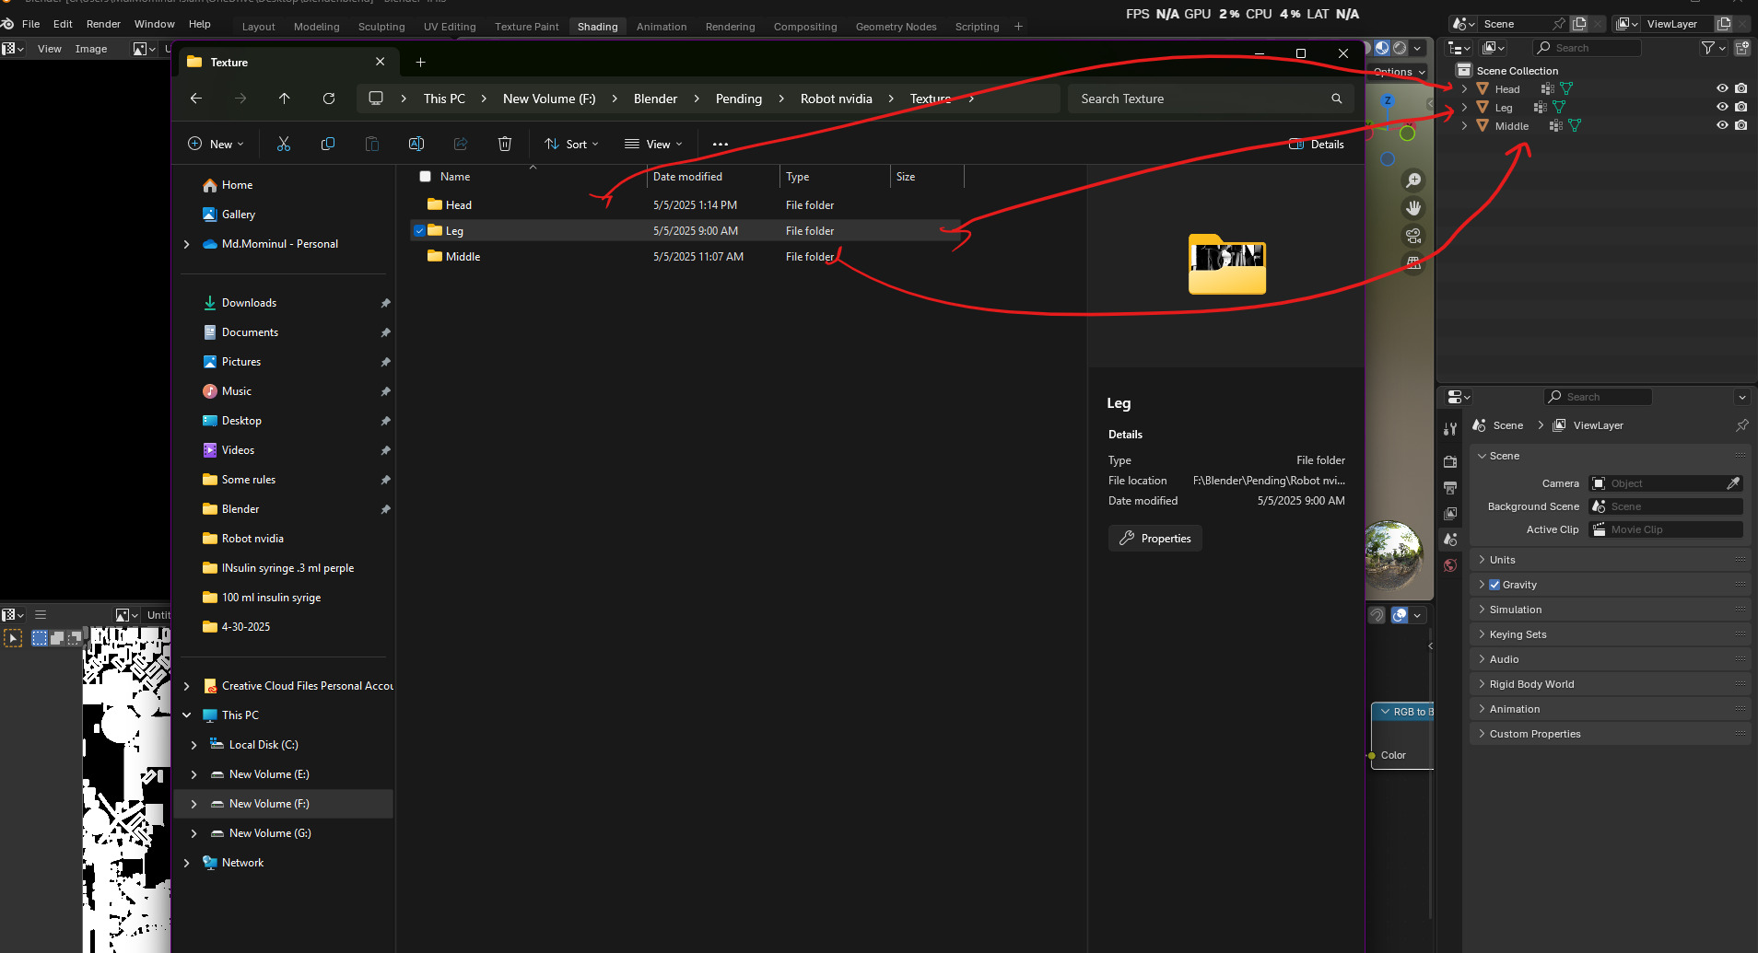Viewport: 1758px width, 953px height.
Task: Disable Head collection in renders
Action: coord(1740,88)
